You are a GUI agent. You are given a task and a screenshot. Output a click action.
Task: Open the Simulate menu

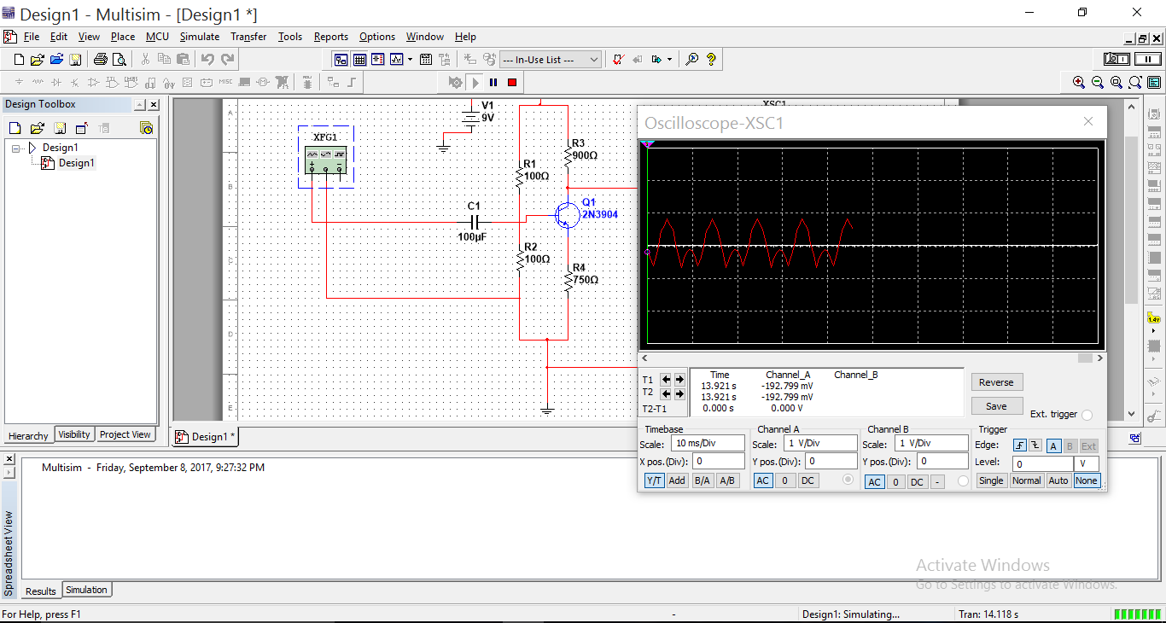pos(200,37)
